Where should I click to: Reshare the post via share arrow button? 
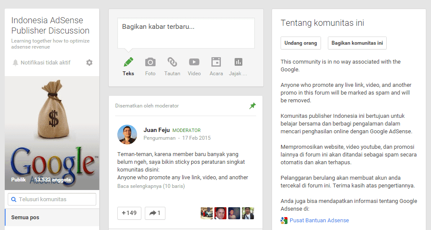click(155, 213)
